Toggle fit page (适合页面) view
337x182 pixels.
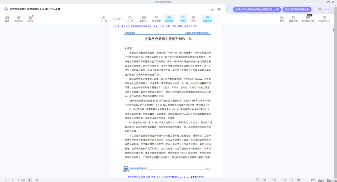pos(169,19)
